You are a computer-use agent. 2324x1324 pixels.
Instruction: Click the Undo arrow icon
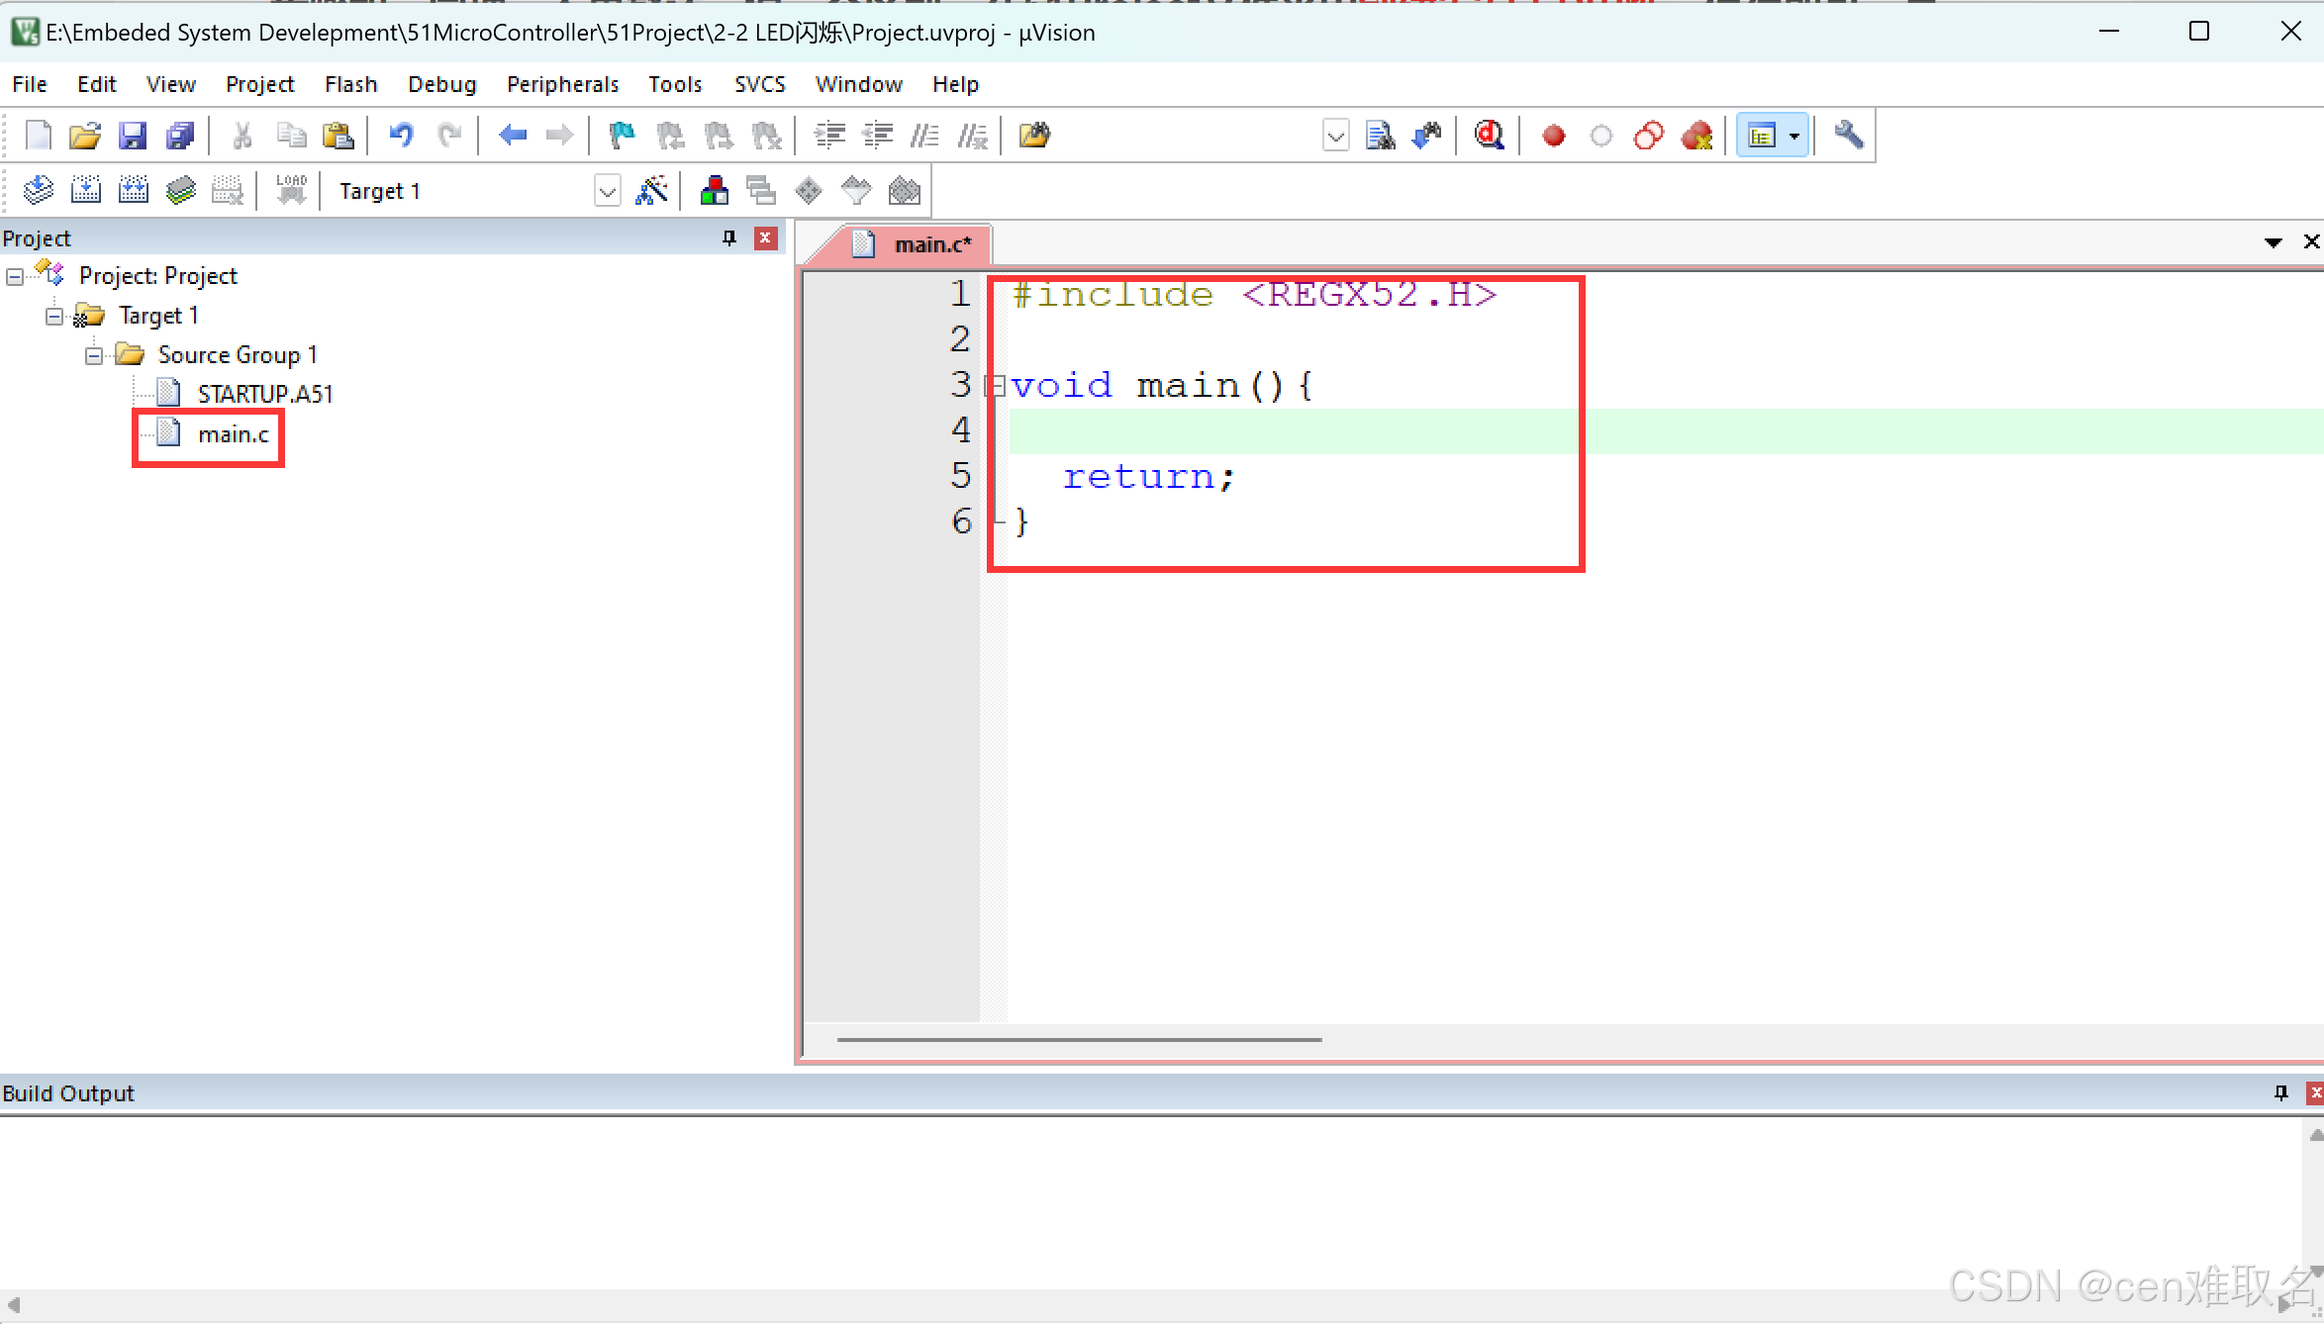401,136
